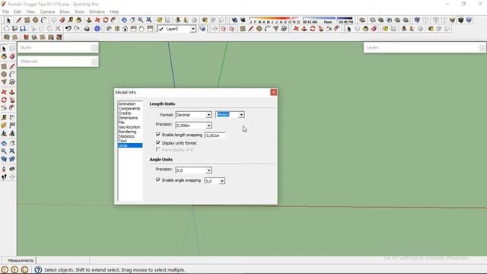Expand the Styles panel
This screenshot has height=274, width=487.
[x=58, y=47]
